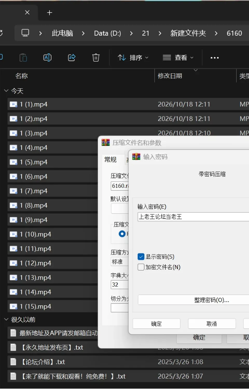
Task: Sort by the 名称 column header
Action: 22,76
